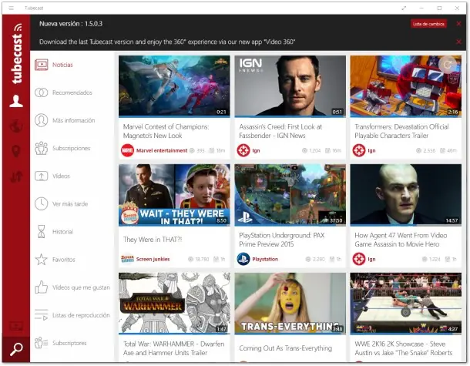The height and width of the screenshot is (366, 470).
Task: Select Subscripciones menu entry
Action: tap(72, 148)
